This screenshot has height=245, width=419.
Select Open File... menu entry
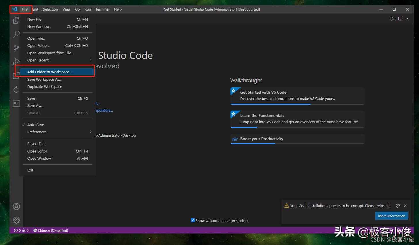click(x=58, y=38)
